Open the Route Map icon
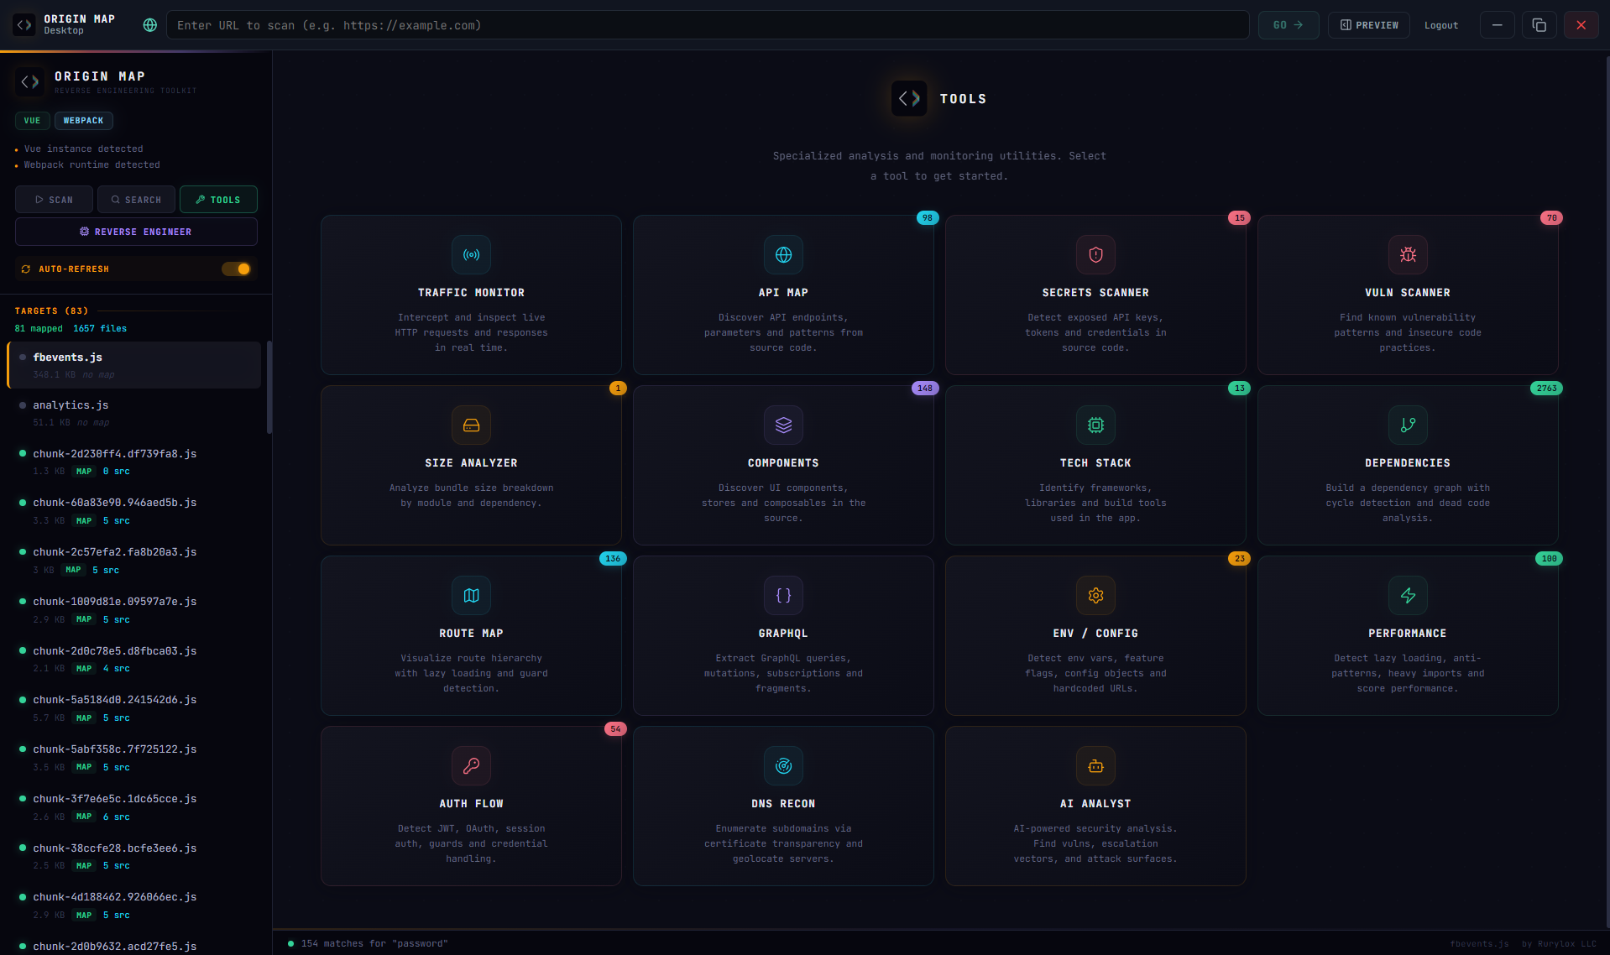 coord(471,595)
